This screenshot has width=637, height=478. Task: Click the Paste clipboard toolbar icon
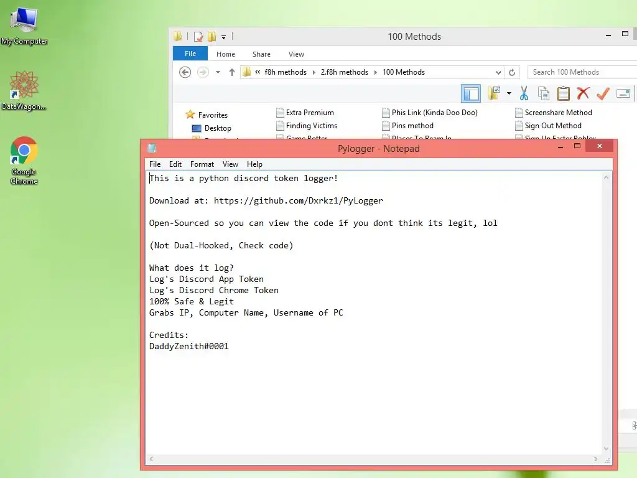(563, 93)
